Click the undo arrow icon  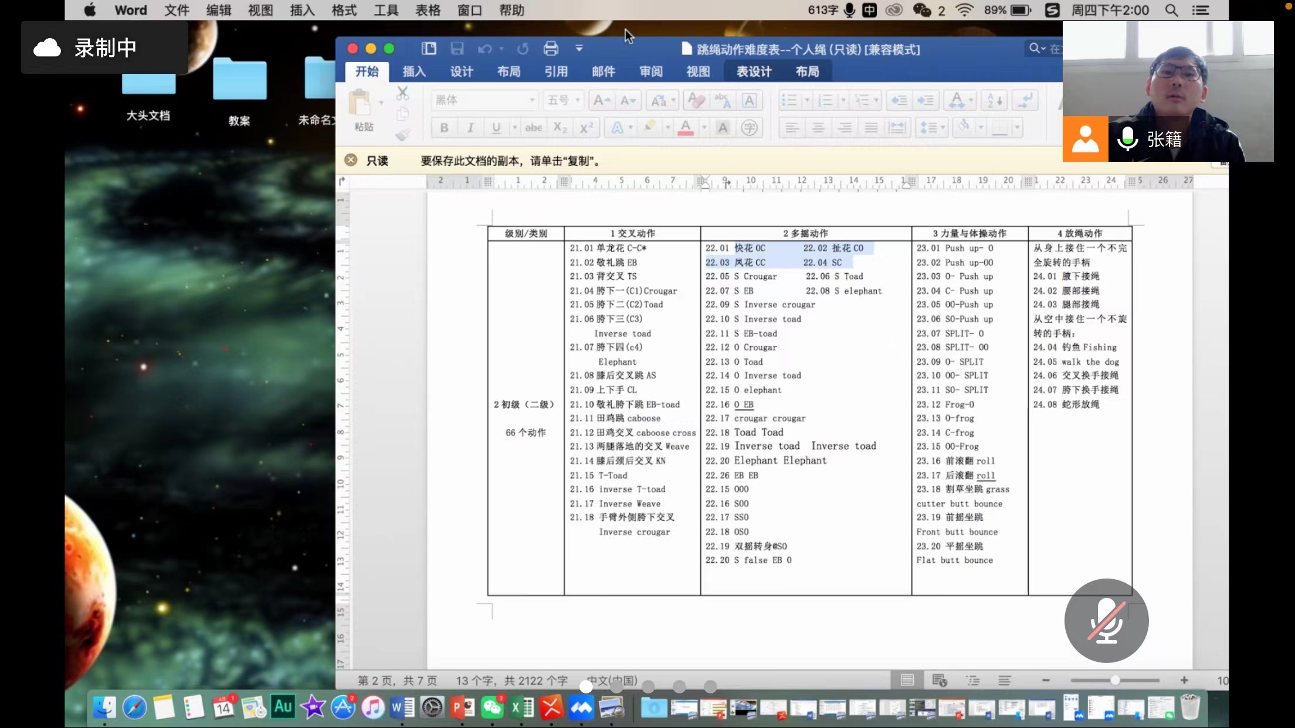click(484, 49)
